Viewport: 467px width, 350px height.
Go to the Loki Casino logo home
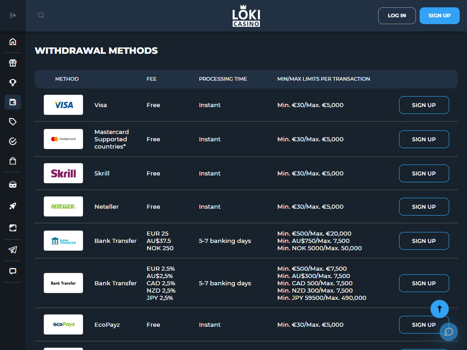click(246, 16)
